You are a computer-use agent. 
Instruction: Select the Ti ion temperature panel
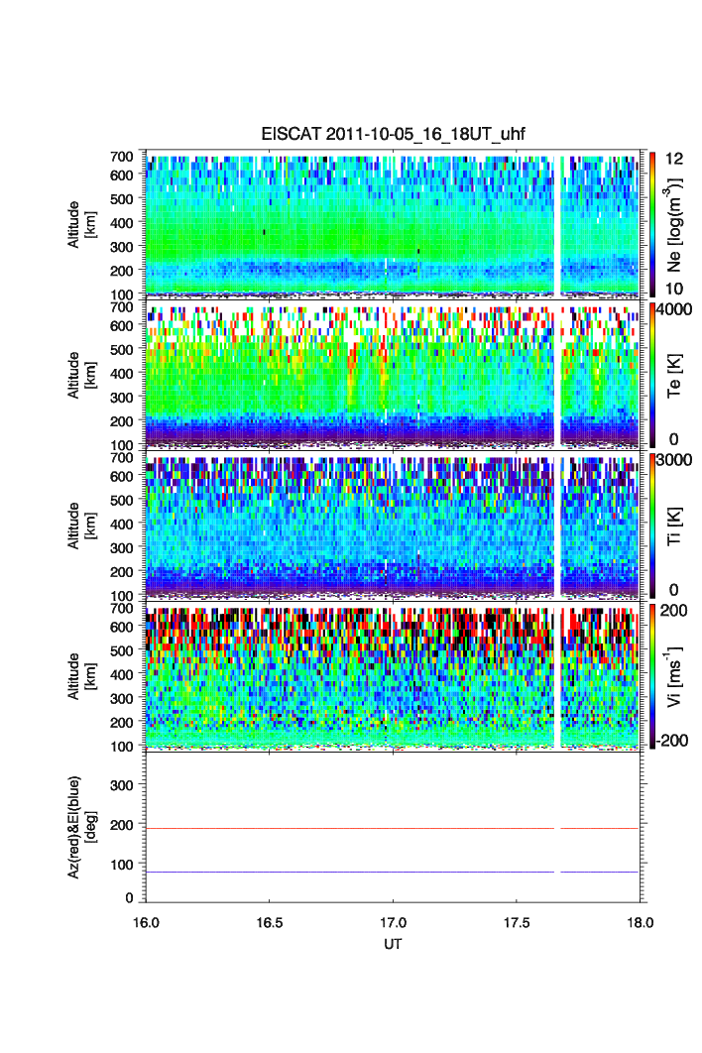point(347,524)
